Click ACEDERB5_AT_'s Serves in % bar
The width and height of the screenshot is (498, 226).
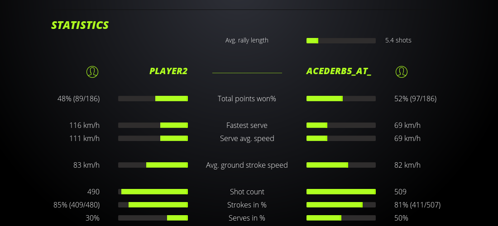341,218
